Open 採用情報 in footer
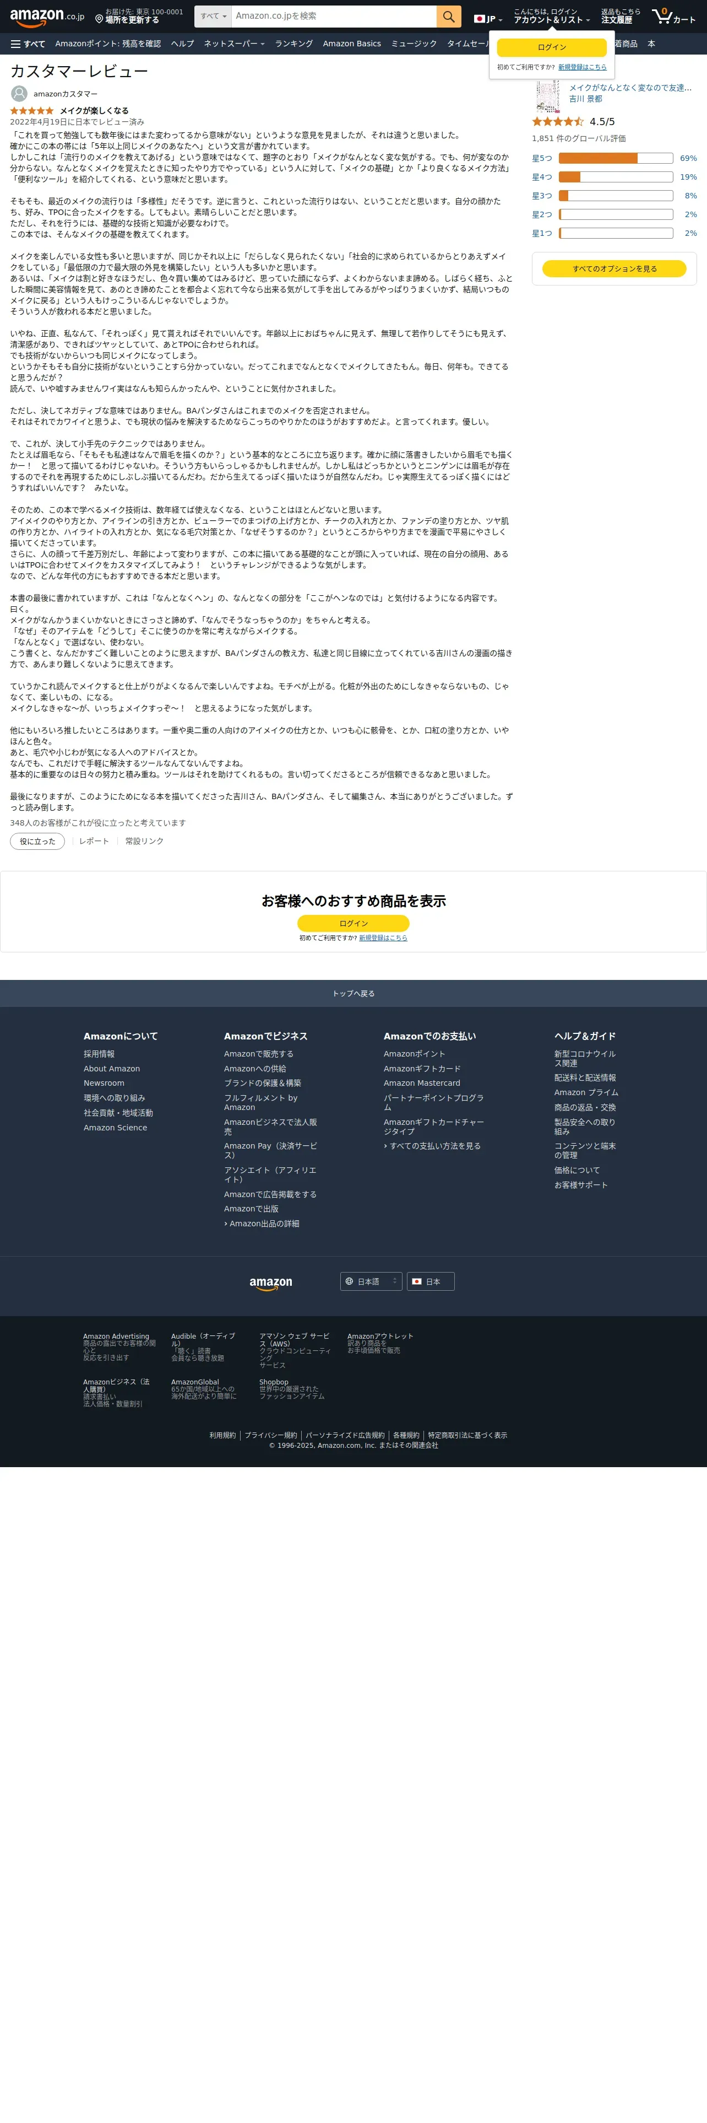 [x=99, y=1054]
